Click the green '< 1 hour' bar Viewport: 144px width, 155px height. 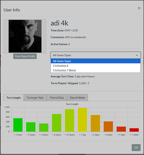pos(18,125)
